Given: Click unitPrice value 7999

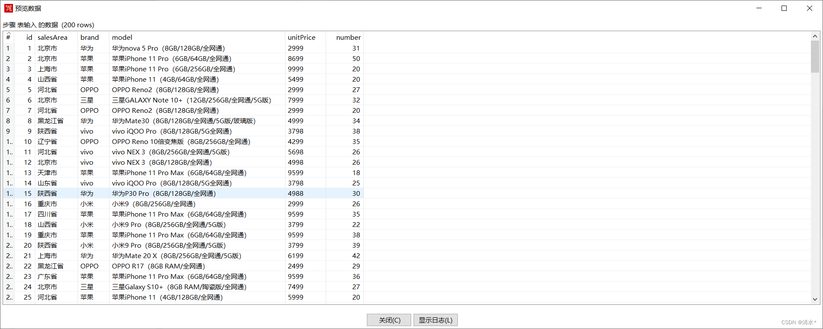Looking at the screenshot, I should 296,100.
